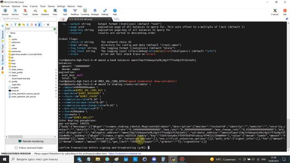
Task: Open the Settings toolbar icon
Action: tap(105, 12)
